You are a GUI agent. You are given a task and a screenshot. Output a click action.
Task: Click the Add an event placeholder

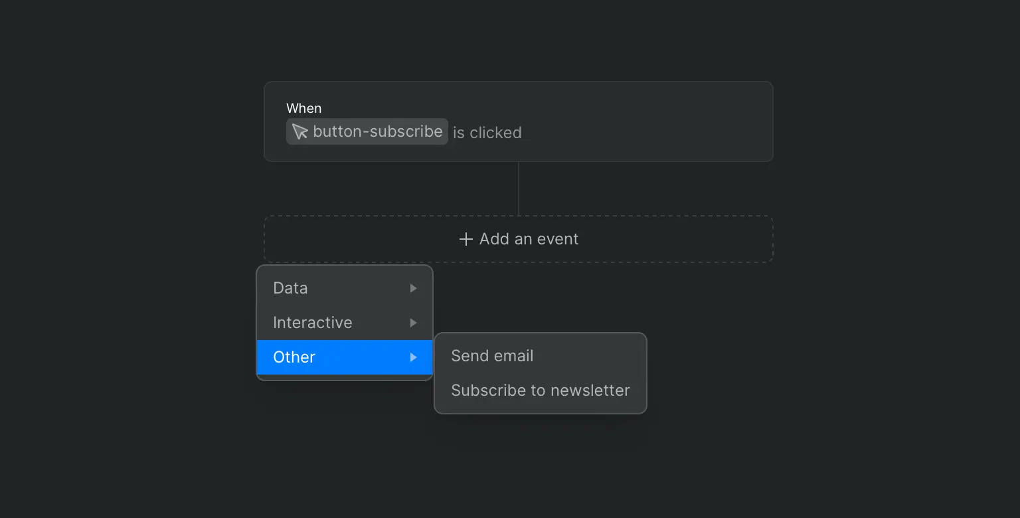coord(519,239)
